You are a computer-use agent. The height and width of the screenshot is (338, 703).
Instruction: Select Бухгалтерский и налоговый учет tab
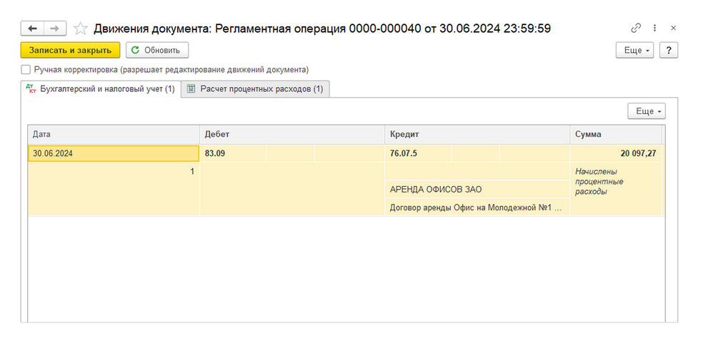pos(101,89)
